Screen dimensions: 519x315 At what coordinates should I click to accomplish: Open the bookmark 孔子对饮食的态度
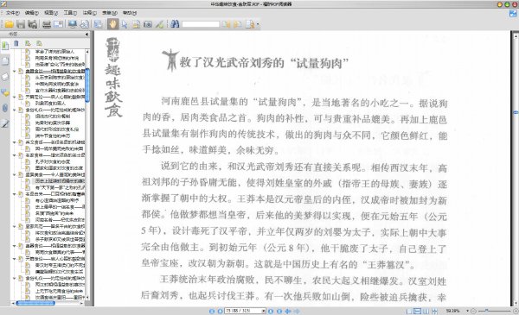click(53, 161)
